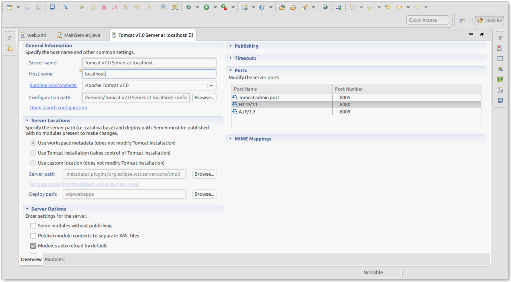Select Use custom location radio button
This screenshot has width=511, height=282.
click(x=33, y=163)
